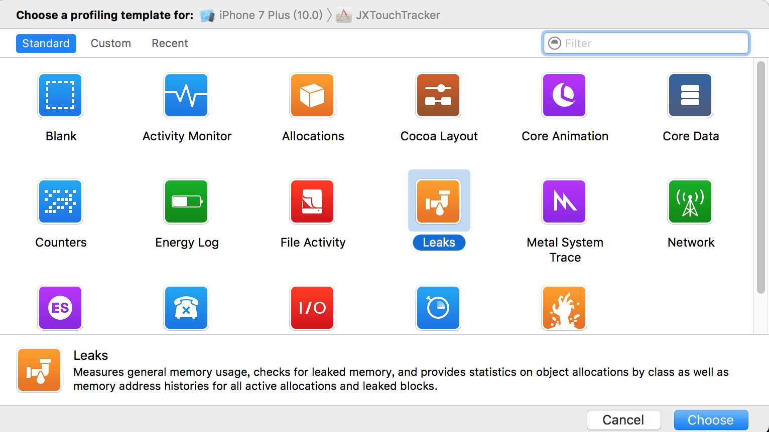Image resolution: width=769 pixels, height=432 pixels.
Task: Click the 'Measures general memory usage' description
Action: 401,379
